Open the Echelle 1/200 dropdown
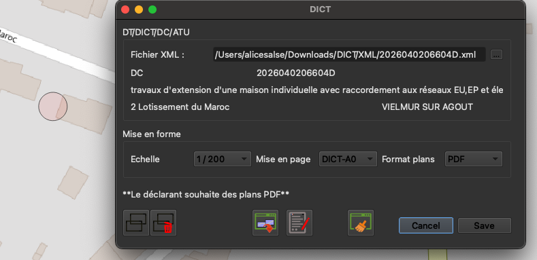537x260 pixels. pyautogui.click(x=223, y=160)
